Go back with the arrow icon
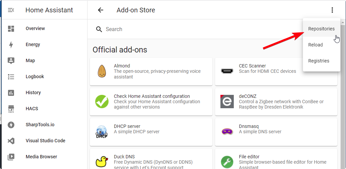The height and width of the screenshot is (169, 346). [x=101, y=10]
